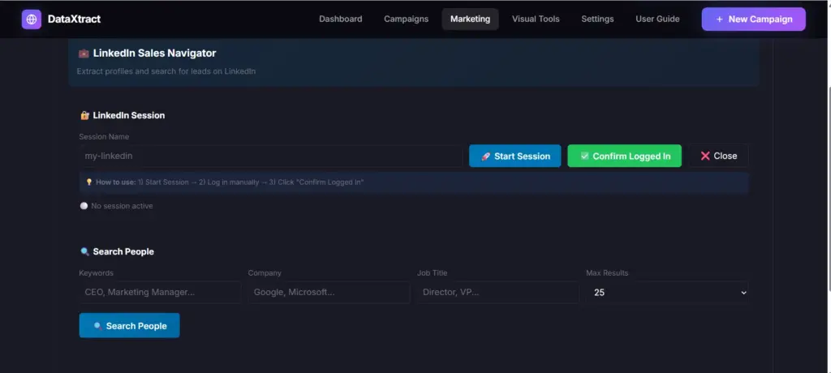
Task: Open Visual Tools from the top menu
Action: pyautogui.click(x=536, y=19)
